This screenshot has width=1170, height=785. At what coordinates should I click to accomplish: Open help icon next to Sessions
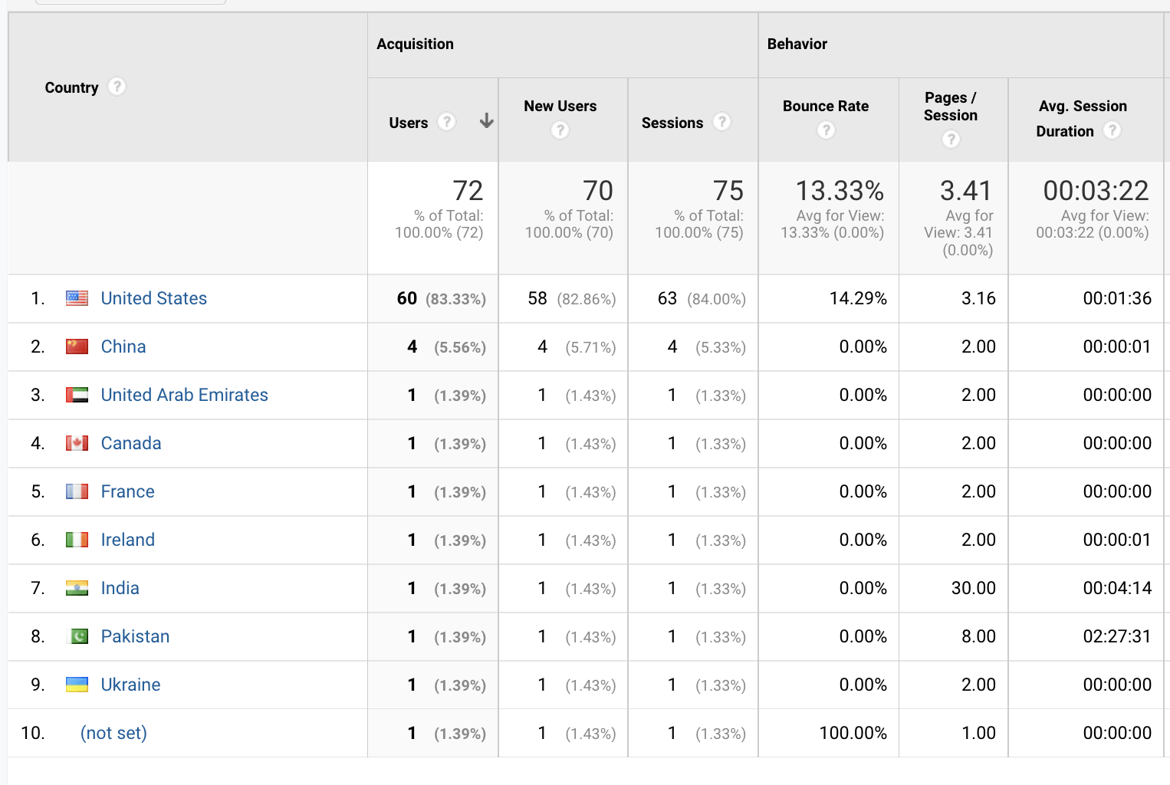click(721, 122)
